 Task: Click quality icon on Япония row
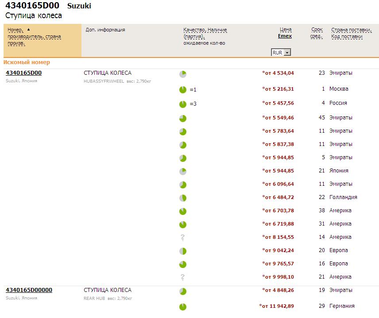coord(183,171)
